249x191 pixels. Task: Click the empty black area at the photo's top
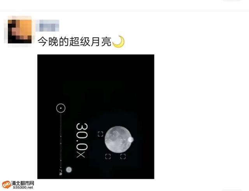click(x=96, y=68)
